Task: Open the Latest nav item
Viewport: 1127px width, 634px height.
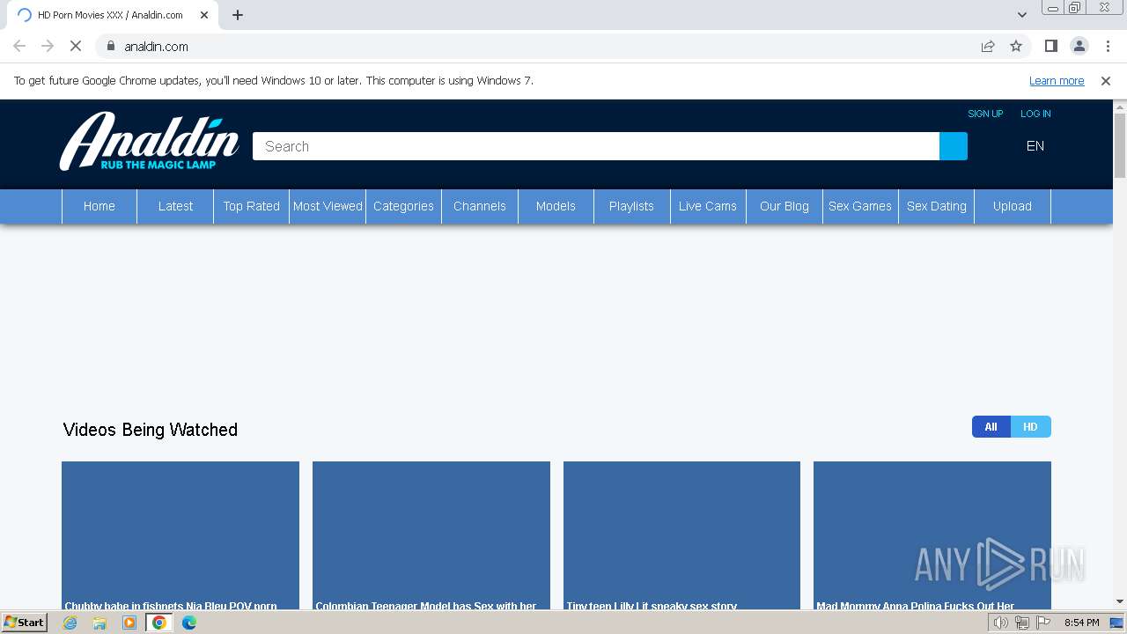Action: tap(175, 206)
